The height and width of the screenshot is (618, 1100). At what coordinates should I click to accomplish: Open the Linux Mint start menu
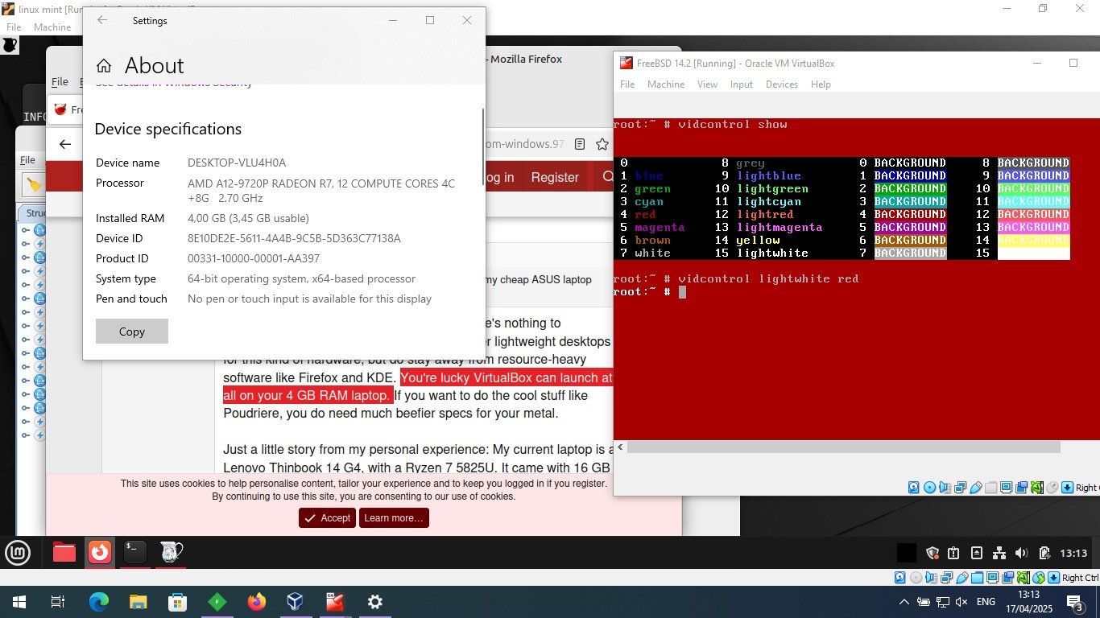(x=18, y=552)
